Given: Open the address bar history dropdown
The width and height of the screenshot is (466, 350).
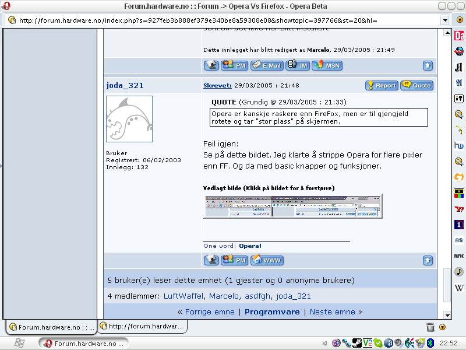Looking at the screenshot, I should click(x=445, y=20).
